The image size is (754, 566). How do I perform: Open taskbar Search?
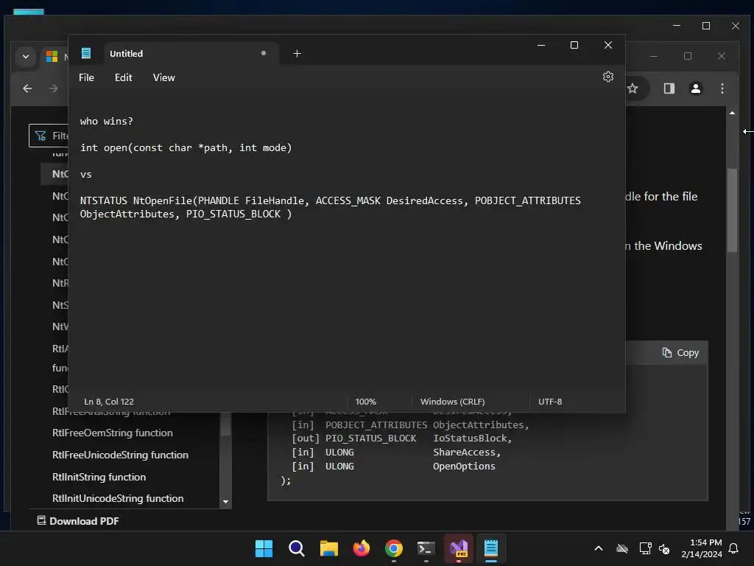(x=296, y=548)
